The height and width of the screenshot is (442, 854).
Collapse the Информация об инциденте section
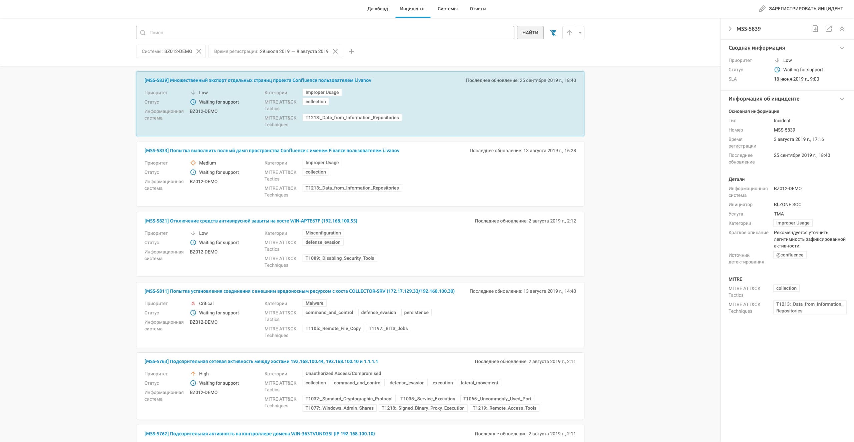click(x=842, y=99)
